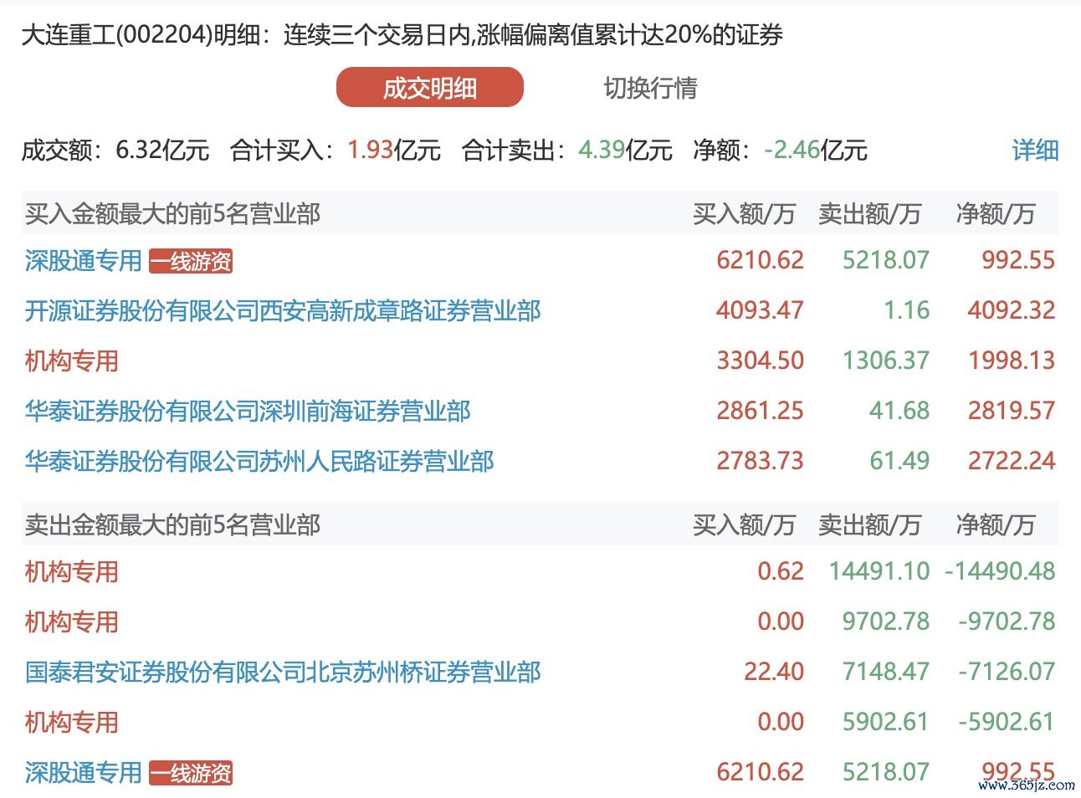The image size is (1081, 798).
Task: Open 华泰证券深圳前海证券营业部 link
Action: coord(248,412)
